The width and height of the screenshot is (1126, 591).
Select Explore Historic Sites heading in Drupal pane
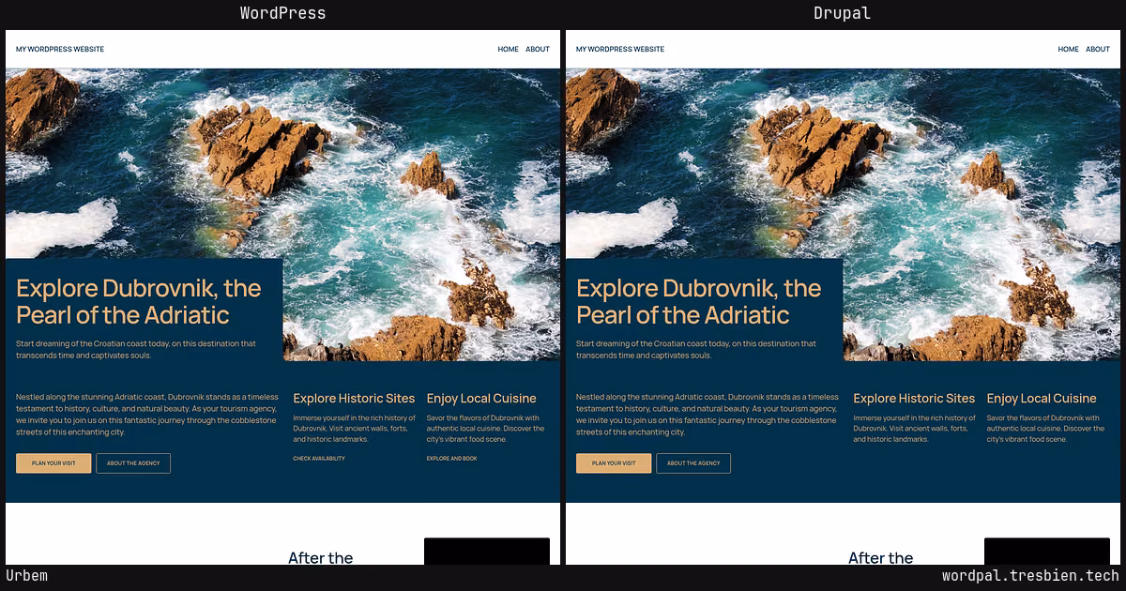coord(914,399)
